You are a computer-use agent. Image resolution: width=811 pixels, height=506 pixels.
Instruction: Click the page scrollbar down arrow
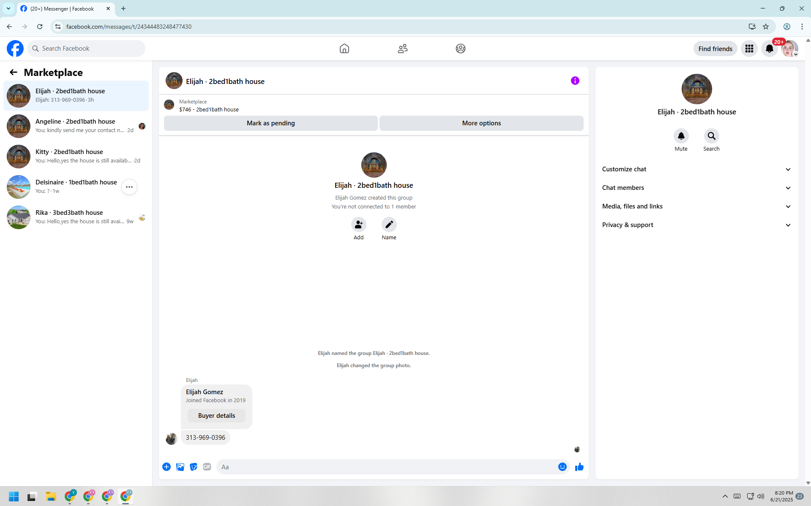click(808, 483)
